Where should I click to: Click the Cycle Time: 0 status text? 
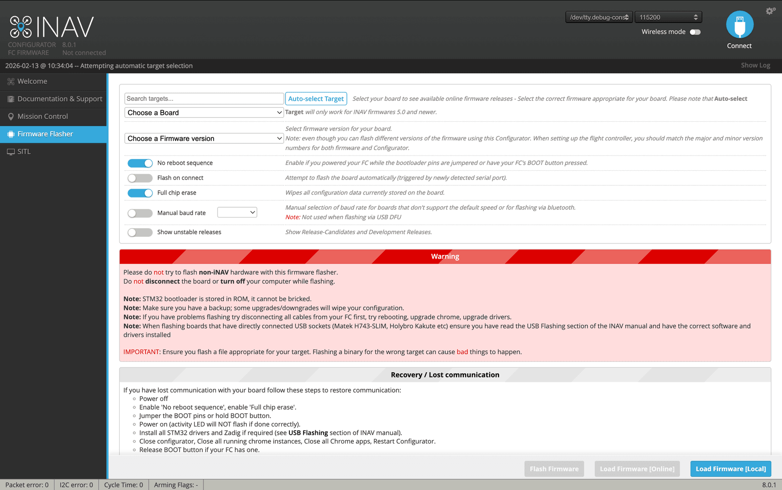point(124,485)
